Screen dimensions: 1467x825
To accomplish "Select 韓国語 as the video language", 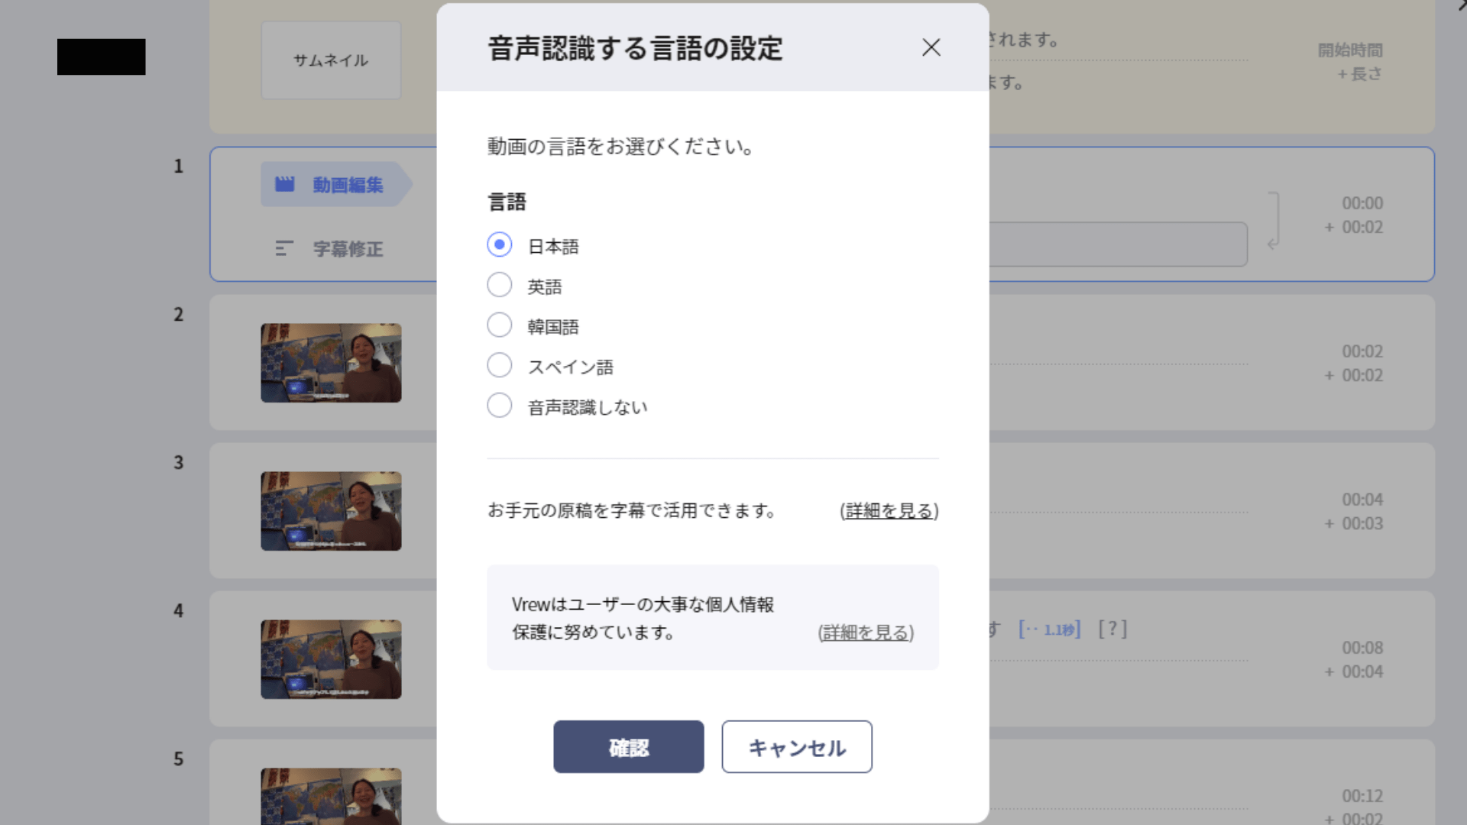I will pos(500,325).
